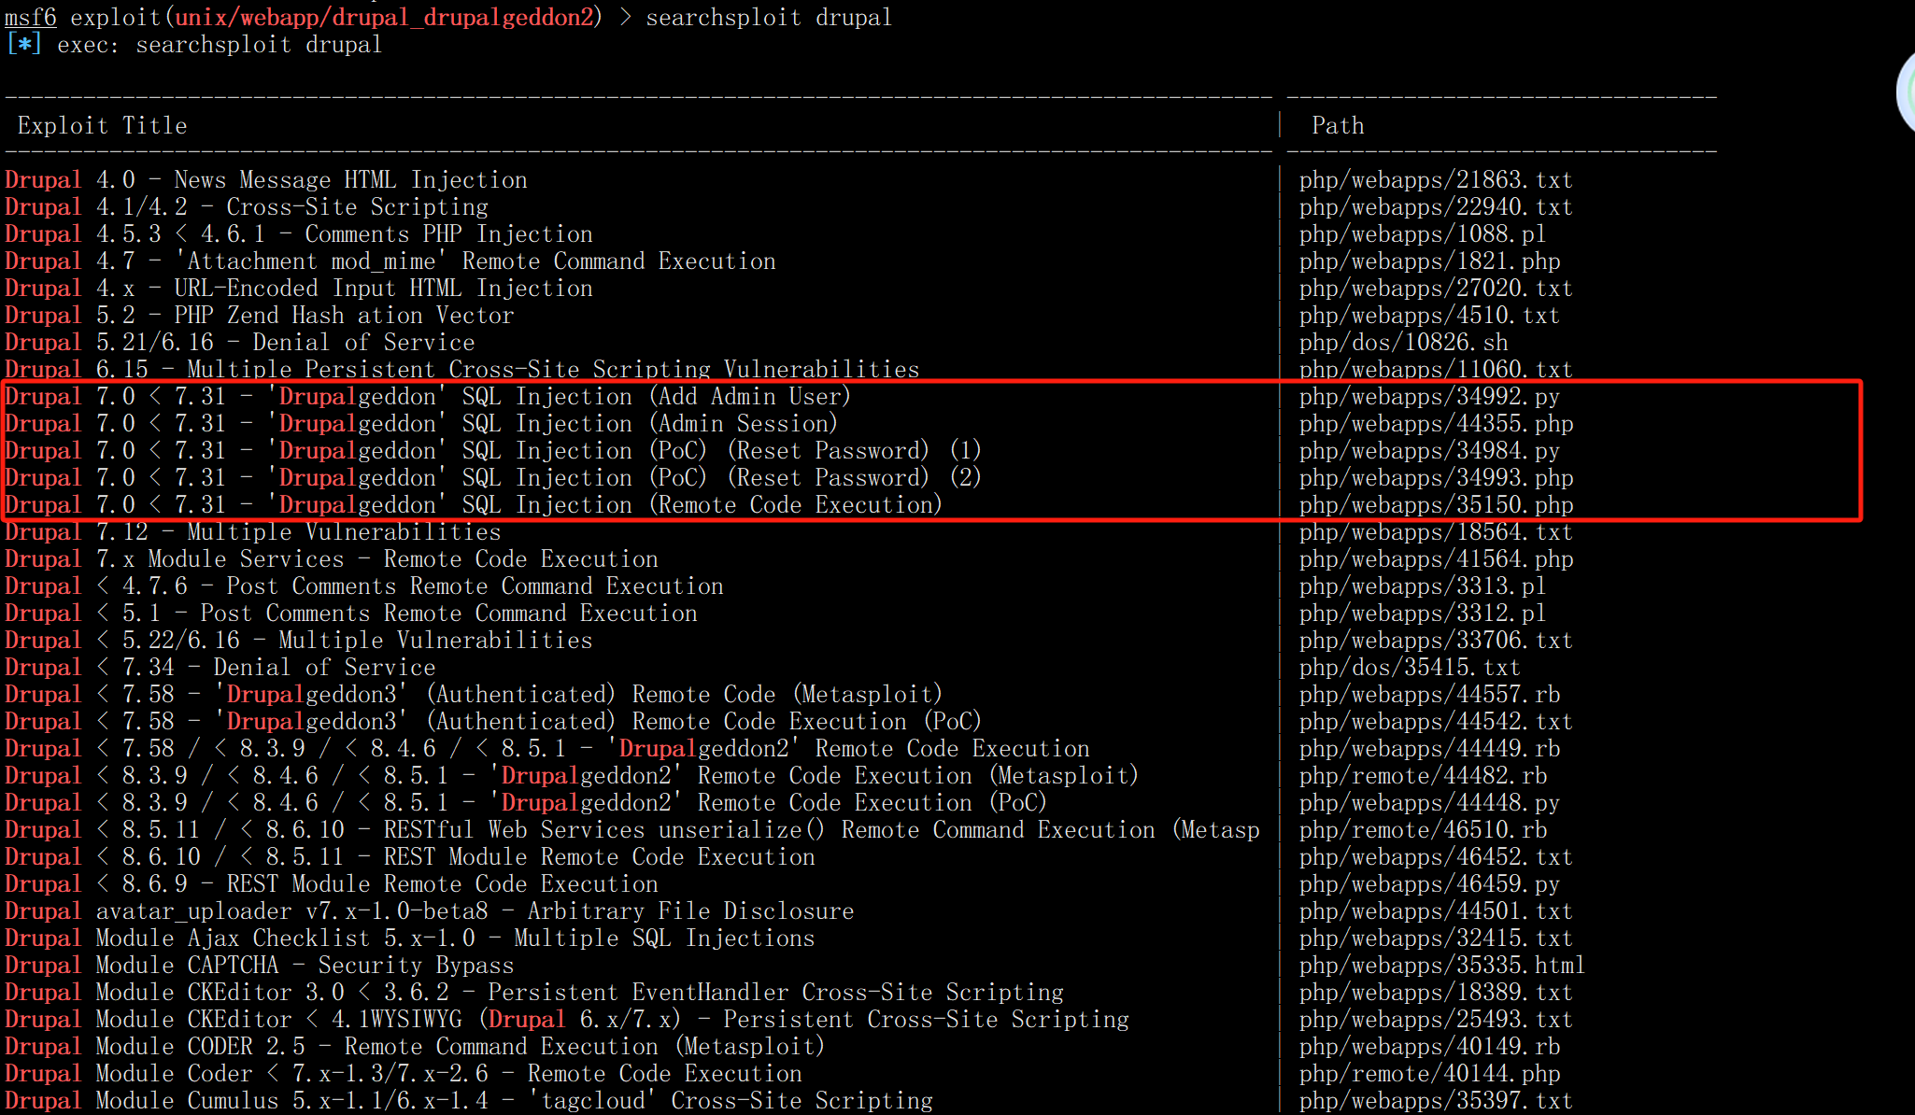Click the blue [*] exec status marker

point(24,44)
